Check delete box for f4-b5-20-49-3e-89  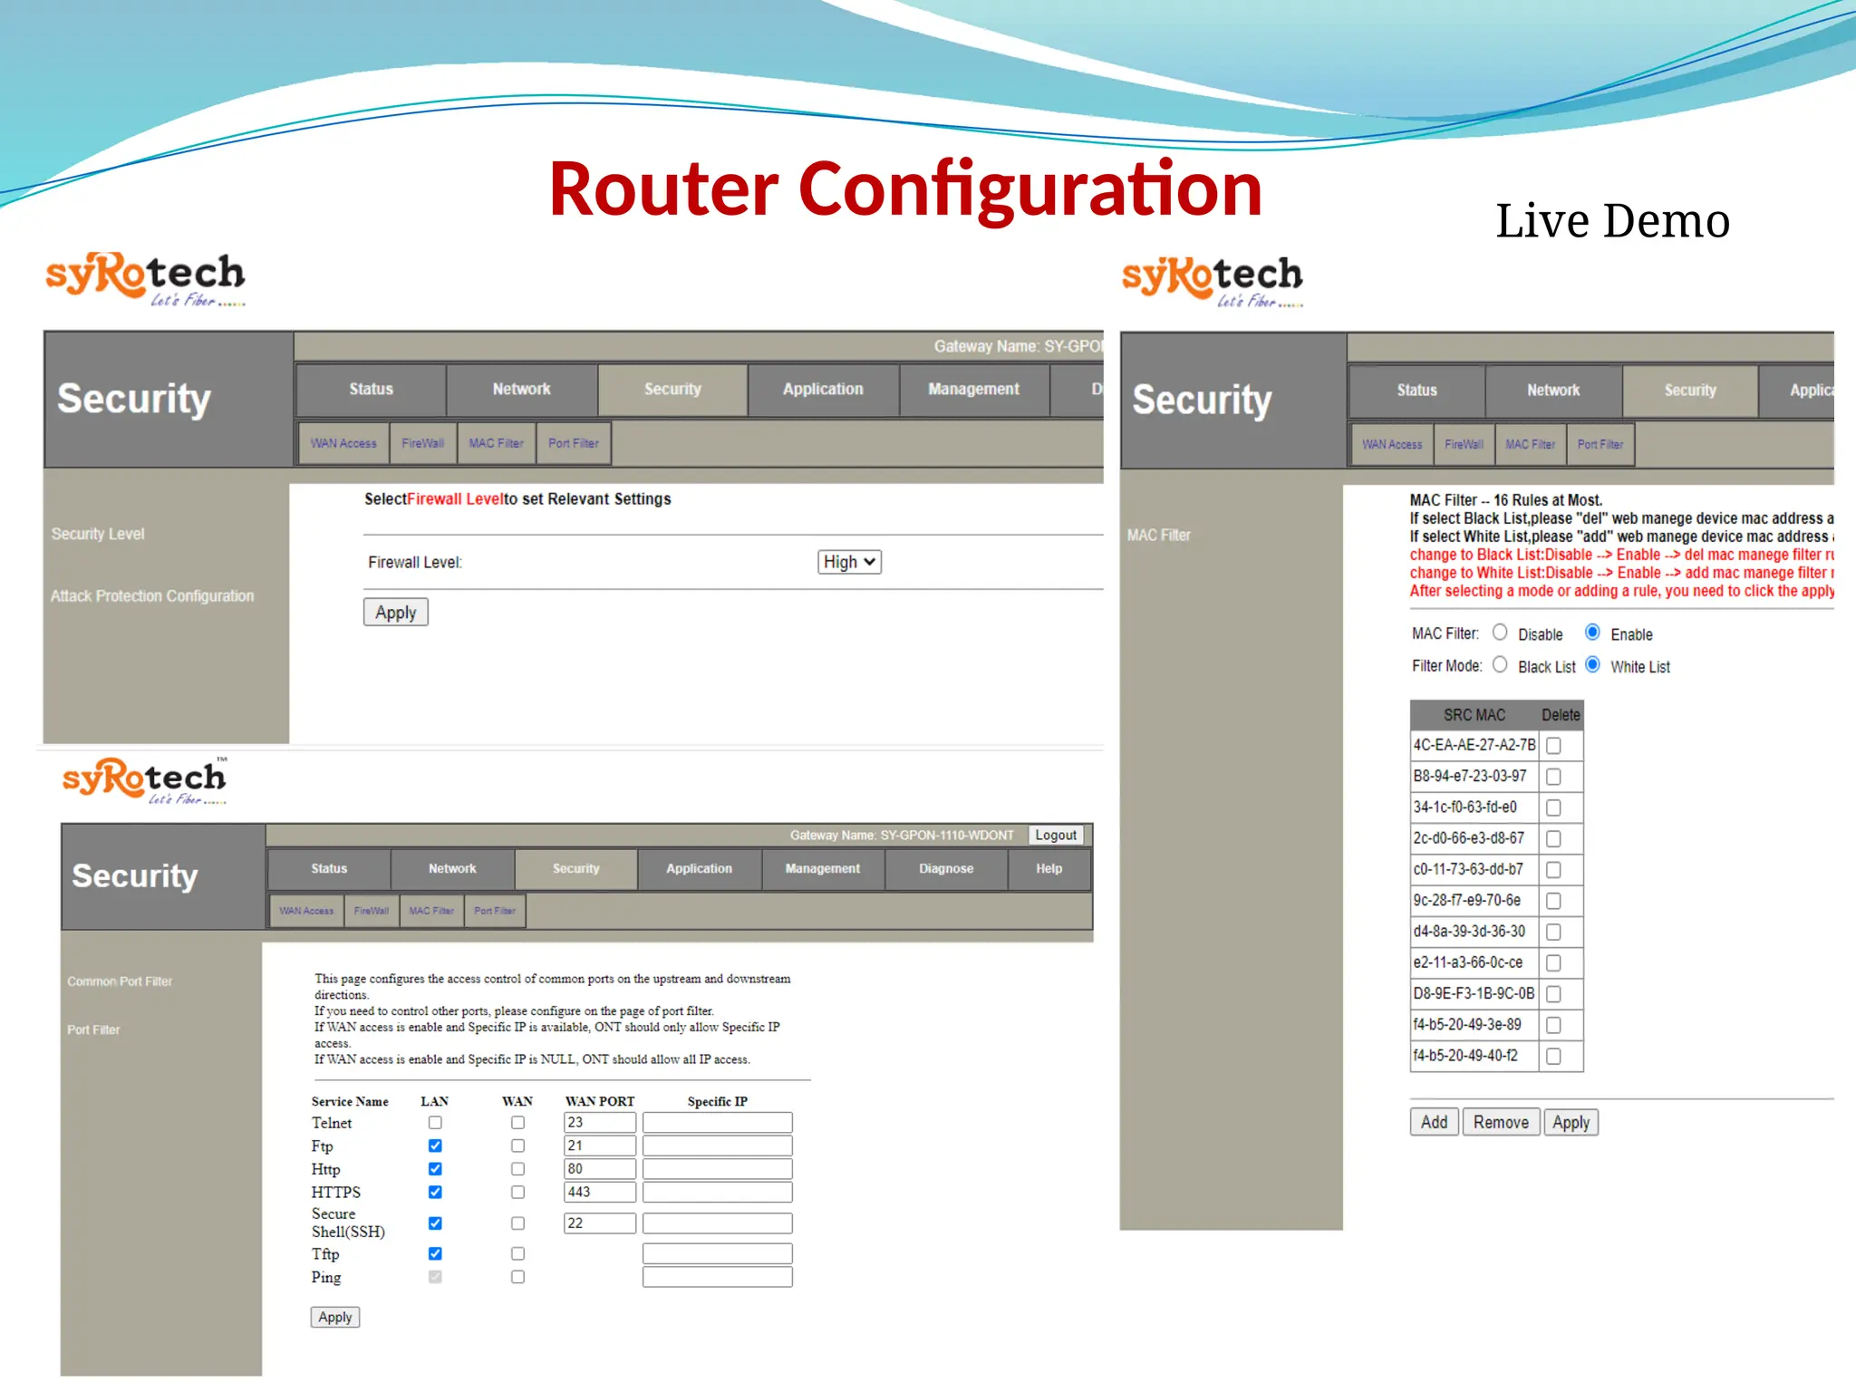pyautogui.click(x=1553, y=1025)
